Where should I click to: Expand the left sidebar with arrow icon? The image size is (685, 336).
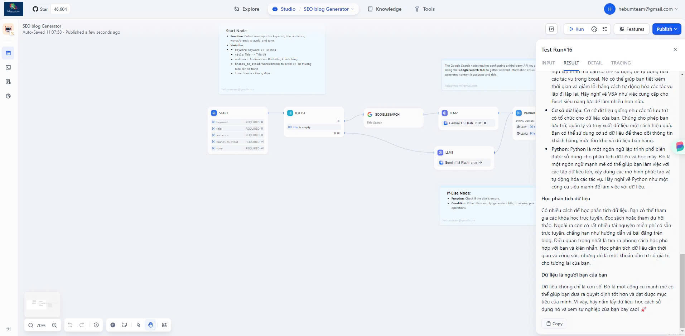(x=8, y=329)
